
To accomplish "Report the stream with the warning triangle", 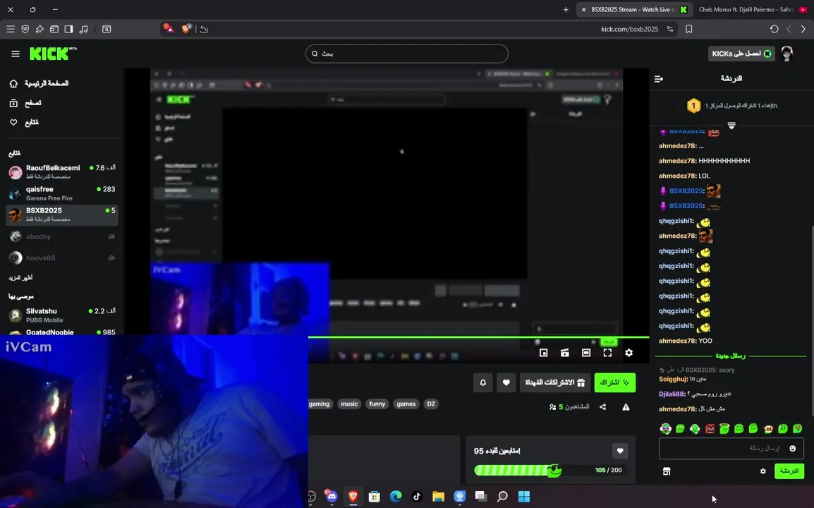I will click(626, 406).
